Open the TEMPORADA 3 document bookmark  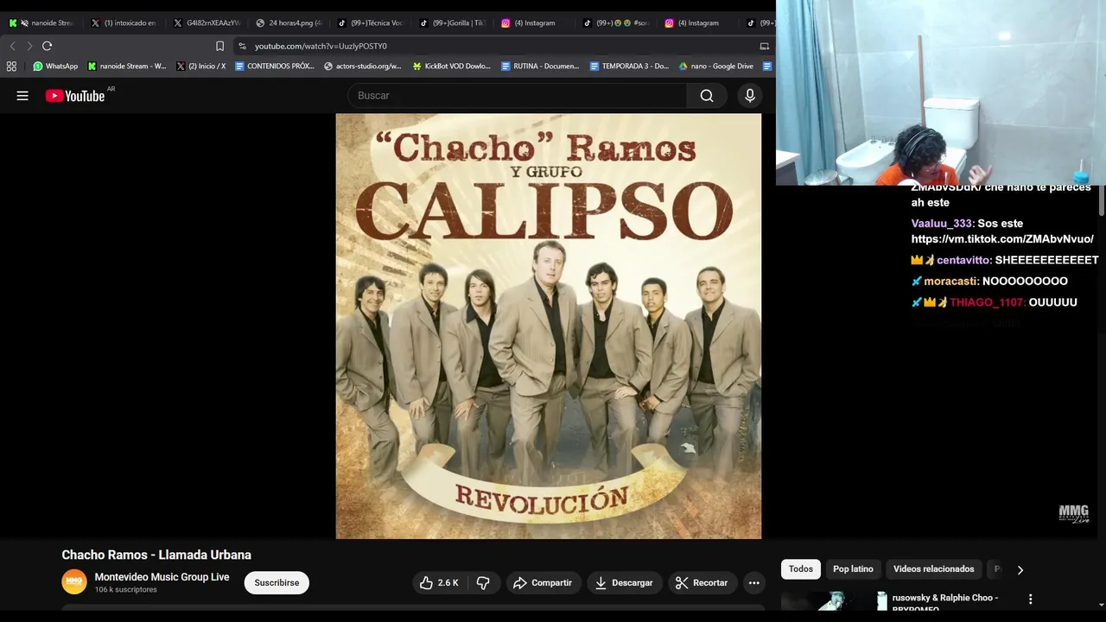pos(629,66)
